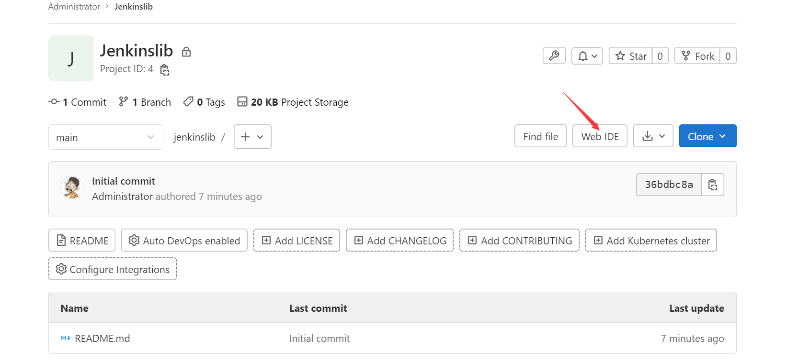Image resolution: width=798 pixels, height=363 pixels.
Task: Click the README.md markdown file icon
Action: click(66, 339)
